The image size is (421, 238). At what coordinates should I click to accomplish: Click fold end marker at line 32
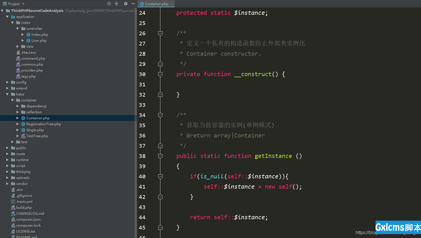160,95
